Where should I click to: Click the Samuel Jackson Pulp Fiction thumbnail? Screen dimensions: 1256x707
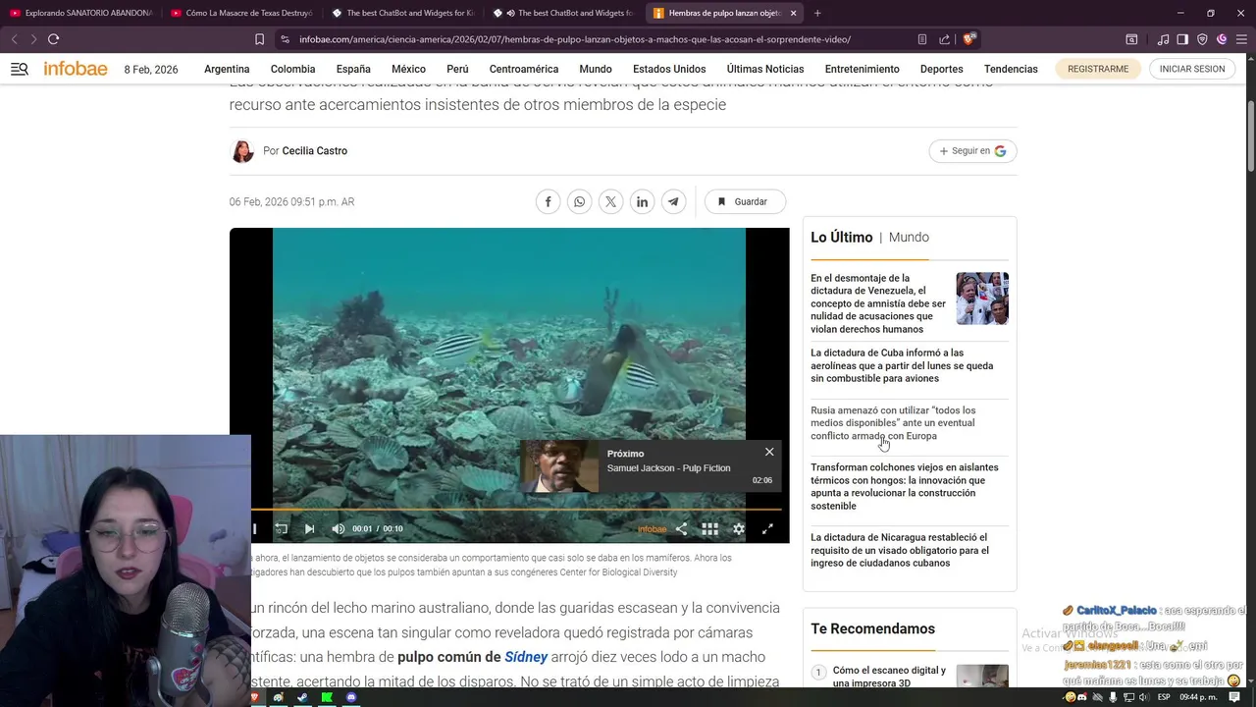(x=559, y=466)
